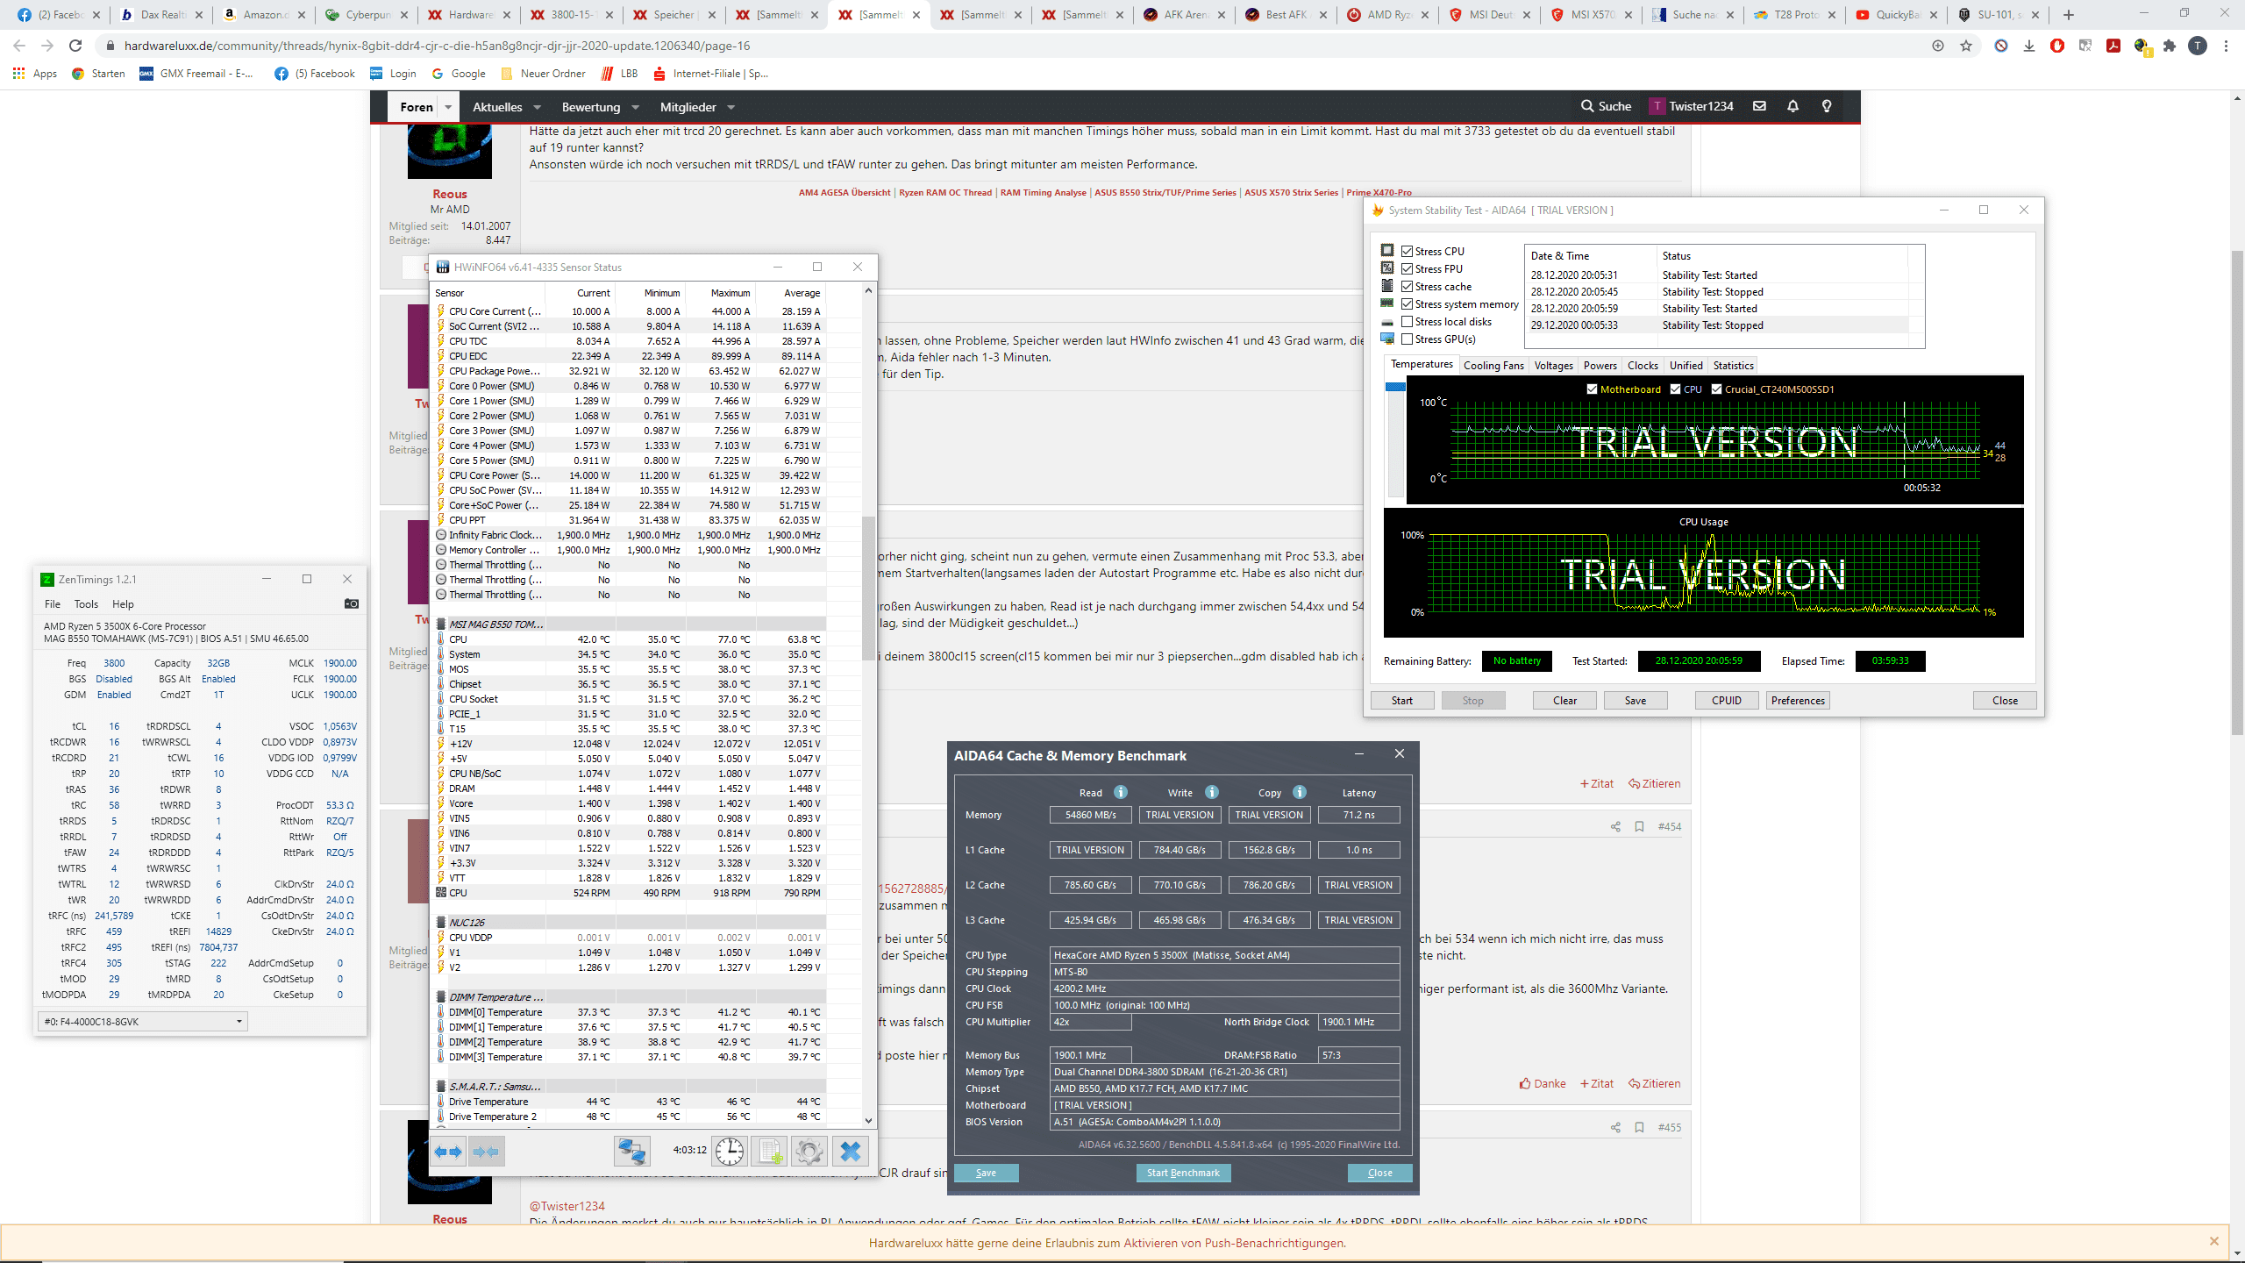
Task: Click ZenTimings camera screenshot icon
Action: (351, 603)
